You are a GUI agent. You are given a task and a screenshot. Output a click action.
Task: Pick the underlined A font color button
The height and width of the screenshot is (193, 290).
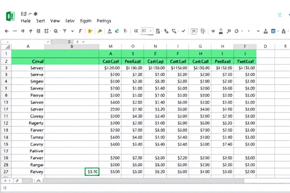(110, 31)
